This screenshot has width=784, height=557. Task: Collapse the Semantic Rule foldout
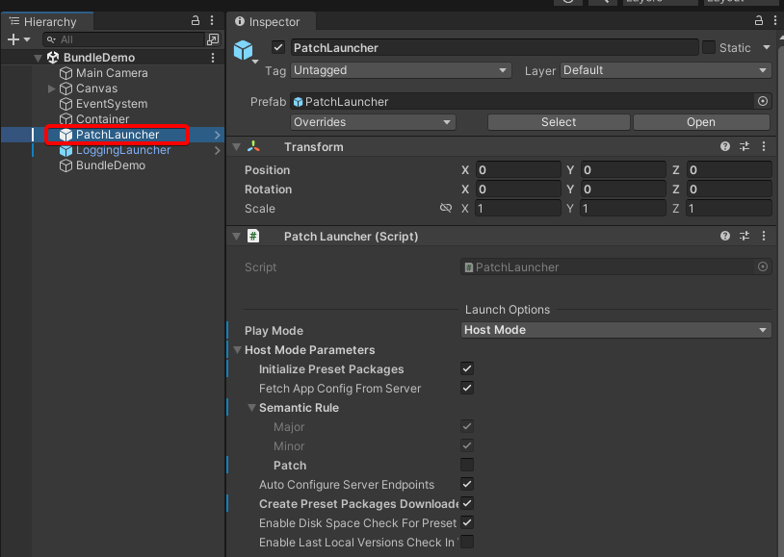tap(252, 408)
